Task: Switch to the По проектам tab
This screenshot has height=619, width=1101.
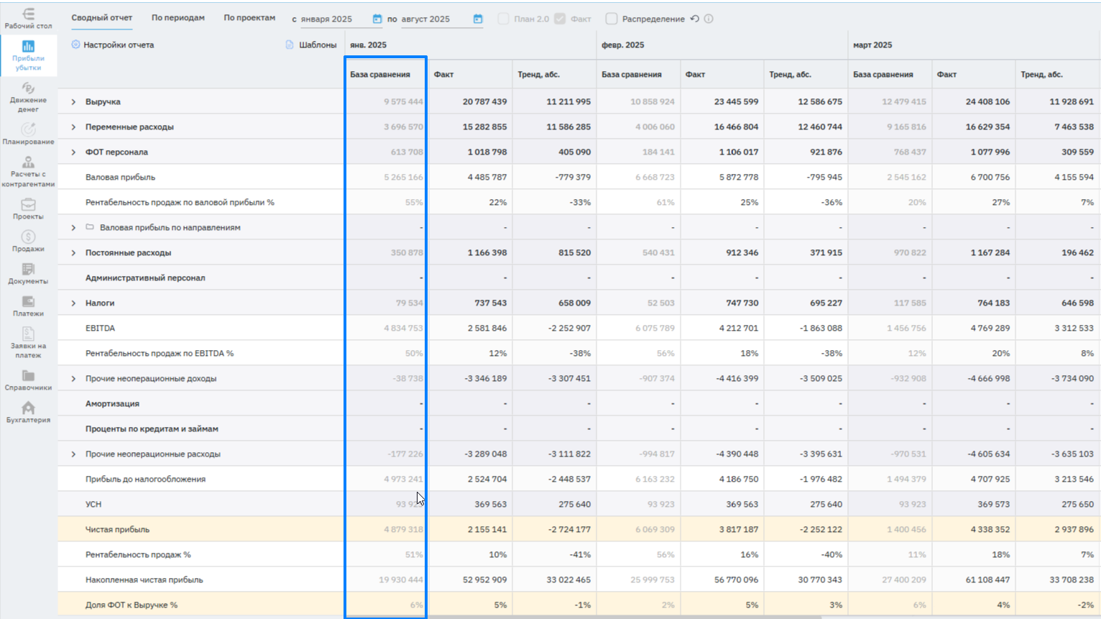Action: [249, 18]
